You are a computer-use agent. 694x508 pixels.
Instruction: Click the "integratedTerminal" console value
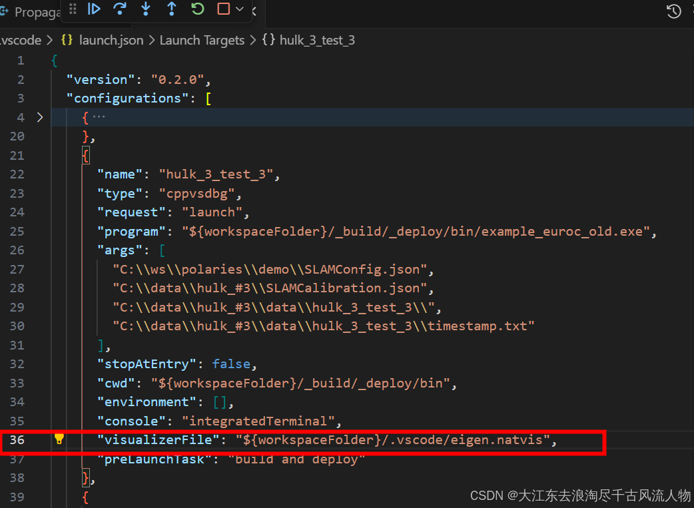tap(258, 421)
